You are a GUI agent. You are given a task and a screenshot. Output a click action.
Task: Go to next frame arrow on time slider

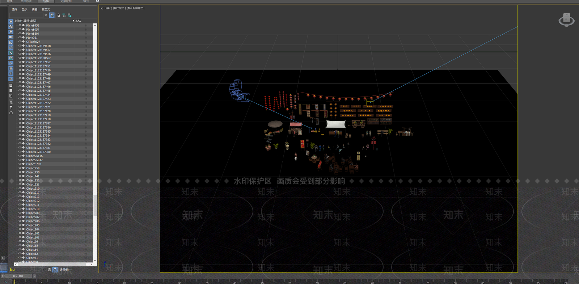34,276
